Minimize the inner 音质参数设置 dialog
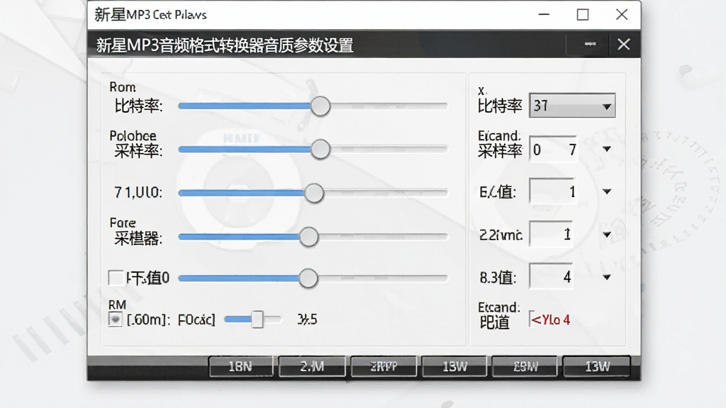This screenshot has width=726, height=408. [590, 44]
